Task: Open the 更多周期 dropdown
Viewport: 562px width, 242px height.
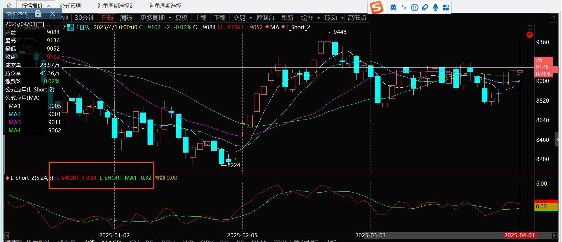Action: tap(156, 18)
